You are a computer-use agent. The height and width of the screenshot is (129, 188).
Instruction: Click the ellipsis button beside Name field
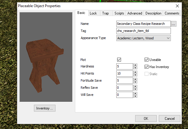coord(174,24)
